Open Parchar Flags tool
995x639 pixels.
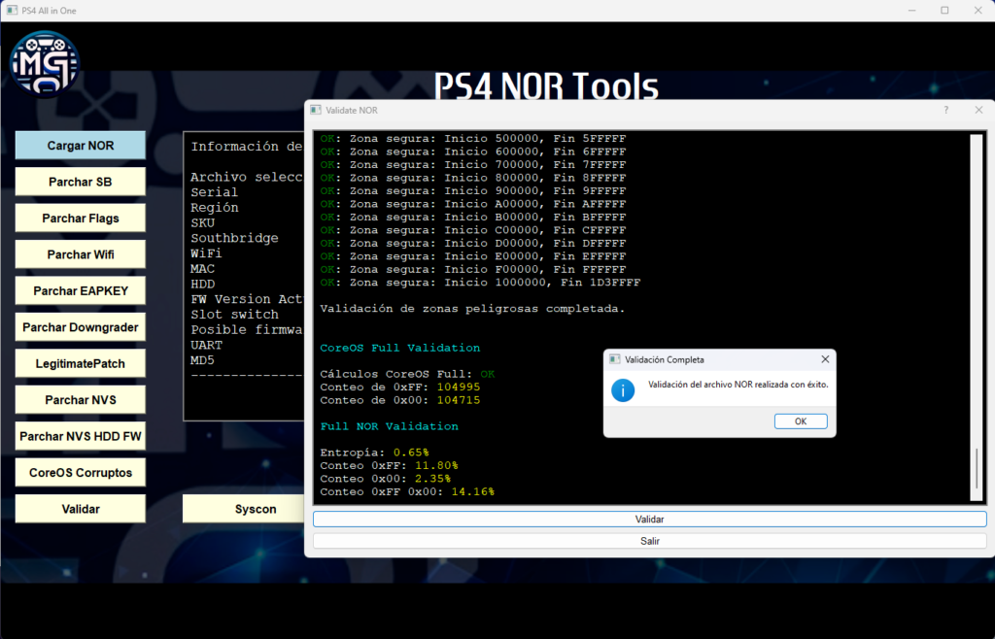coord(81,219)
